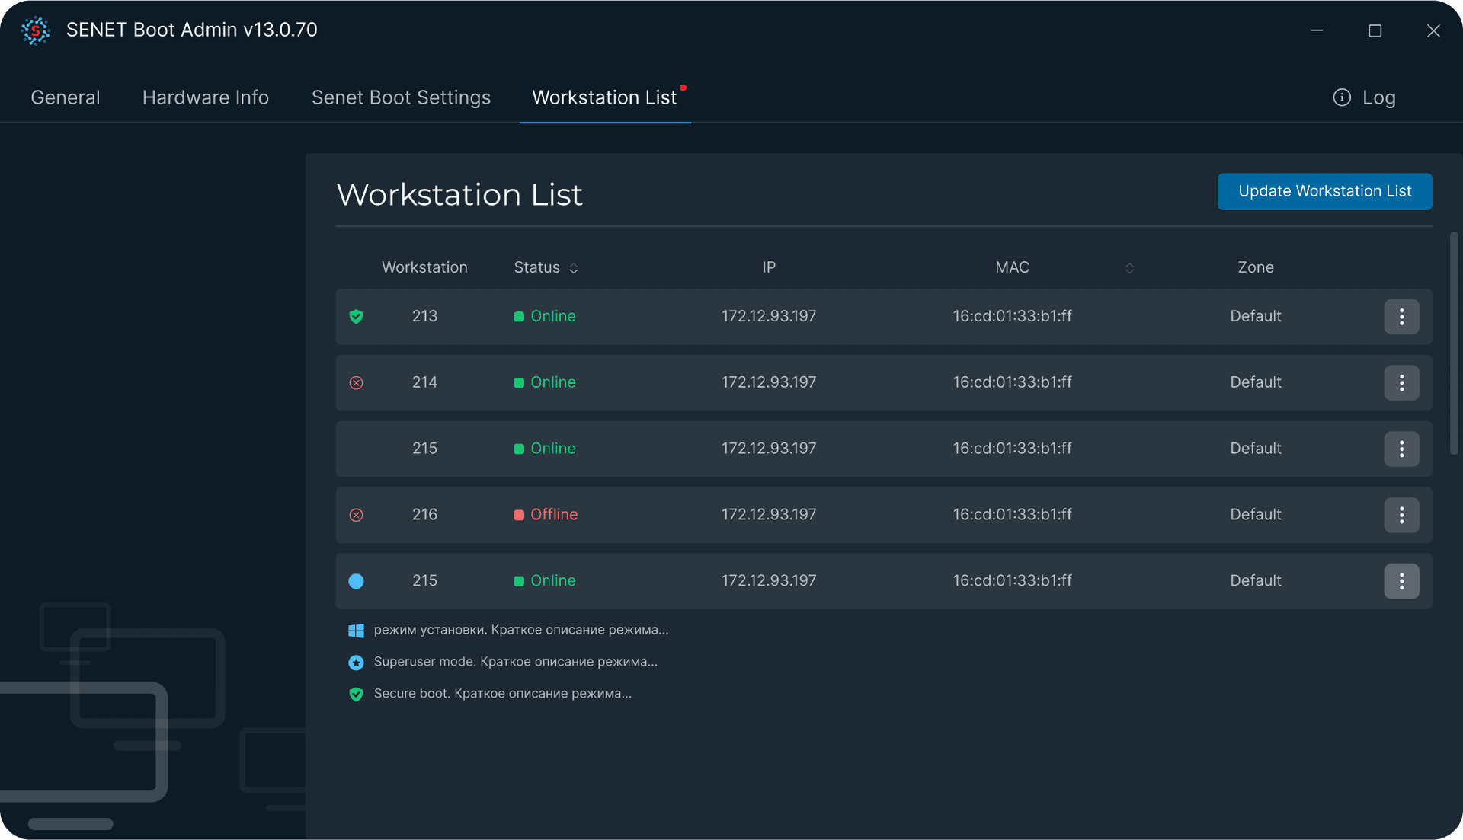Click the Offline status of workstation 216

[546, 515]
